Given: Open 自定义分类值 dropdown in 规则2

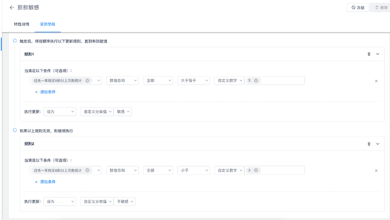Looking at the screenshot, I should [97, 201].
